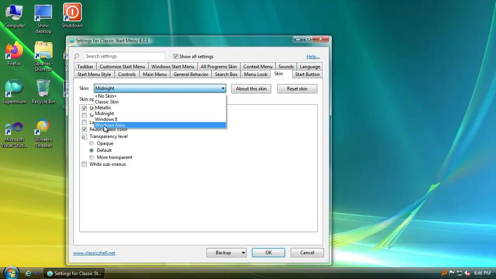Launch Internet Explorer from quick launch
496x279 pixels.
[28, 273]
